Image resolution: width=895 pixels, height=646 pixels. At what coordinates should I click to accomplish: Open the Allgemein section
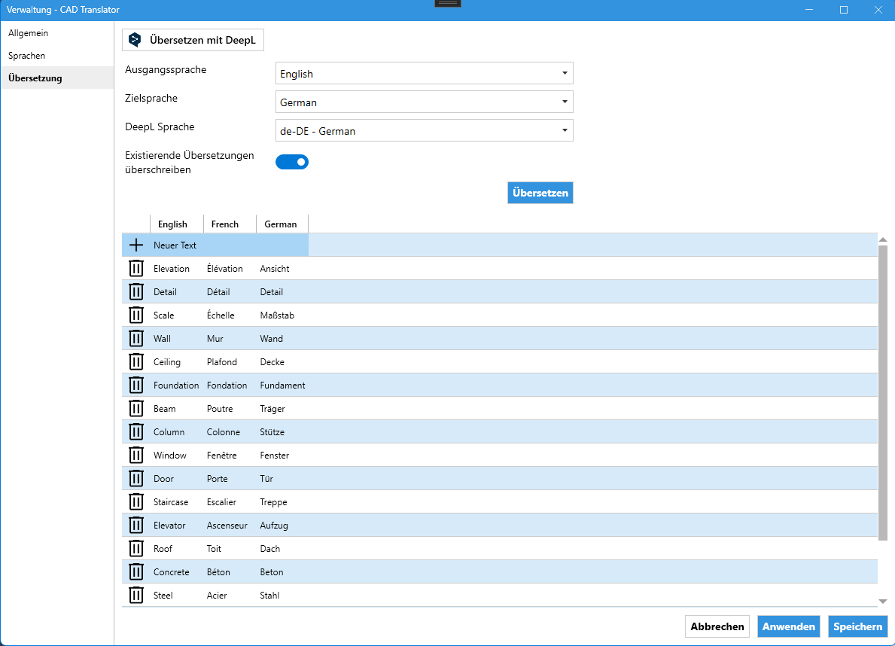(57, 33)
